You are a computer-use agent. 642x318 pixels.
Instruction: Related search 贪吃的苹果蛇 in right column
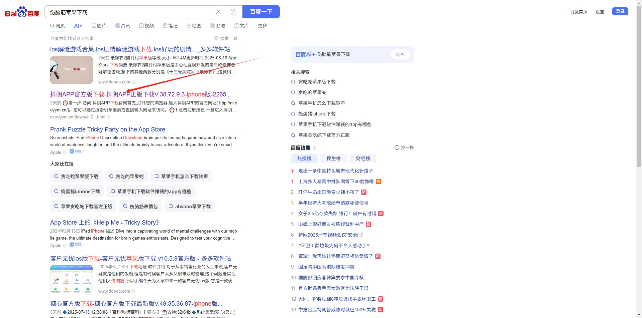[x=312, y=92]
